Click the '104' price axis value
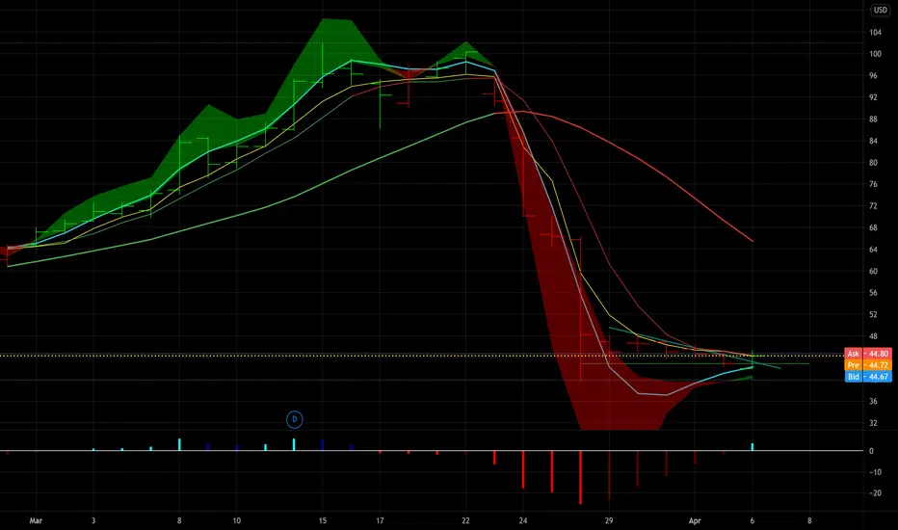898x530 pixels. 875,32
